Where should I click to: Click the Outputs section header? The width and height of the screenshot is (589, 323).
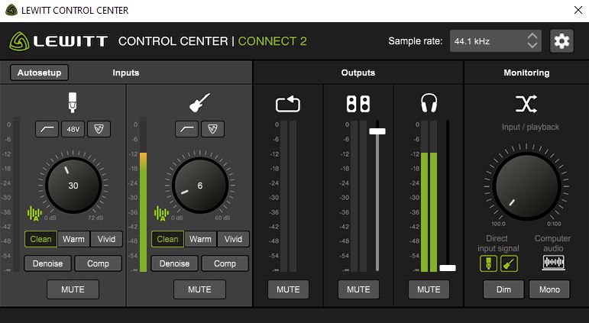[x=358, y=73]
